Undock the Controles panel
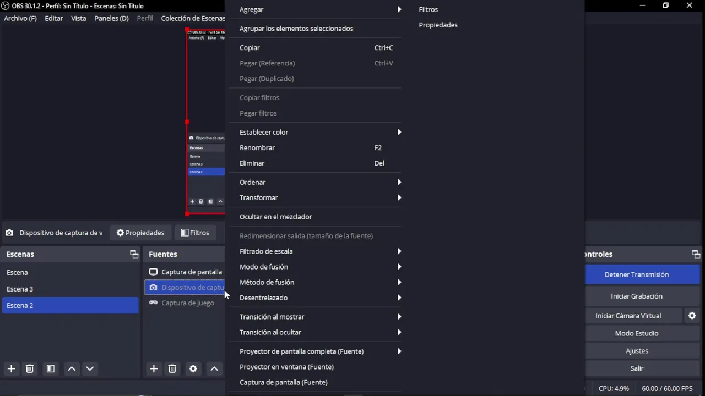Screen dimensions: 705x396 tap(696, 254)
